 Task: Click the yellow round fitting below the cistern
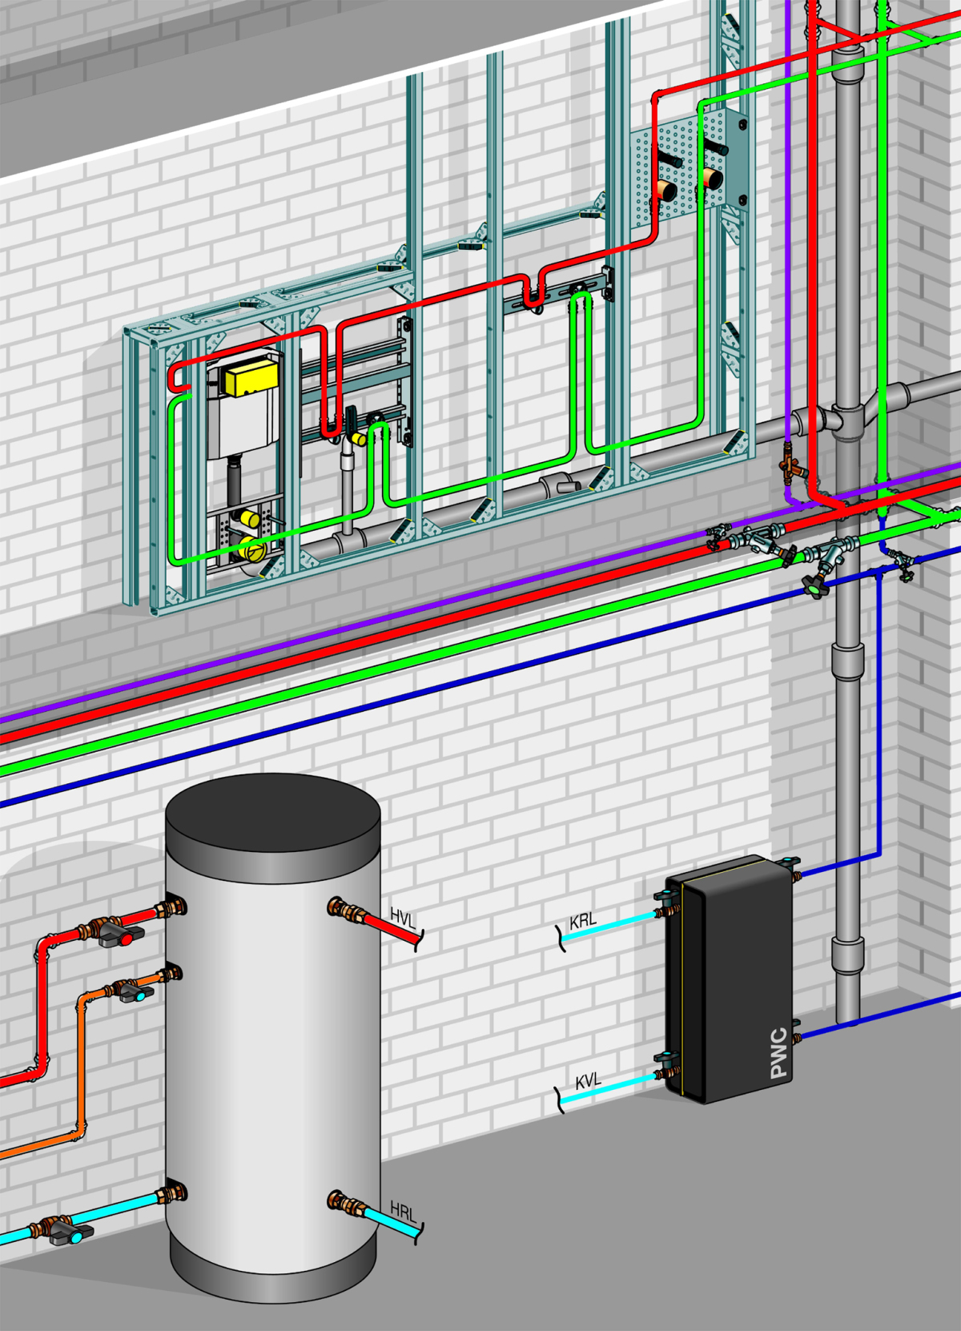(x=249, y=549)
